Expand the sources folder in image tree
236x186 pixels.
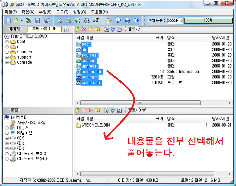pyautogui.click(x=7, y=52)
